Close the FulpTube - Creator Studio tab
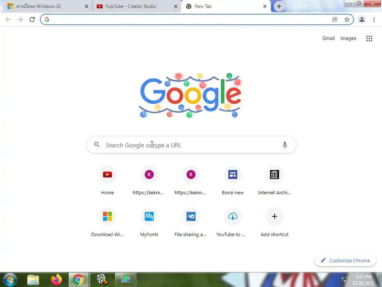 [x=176, y=6]
